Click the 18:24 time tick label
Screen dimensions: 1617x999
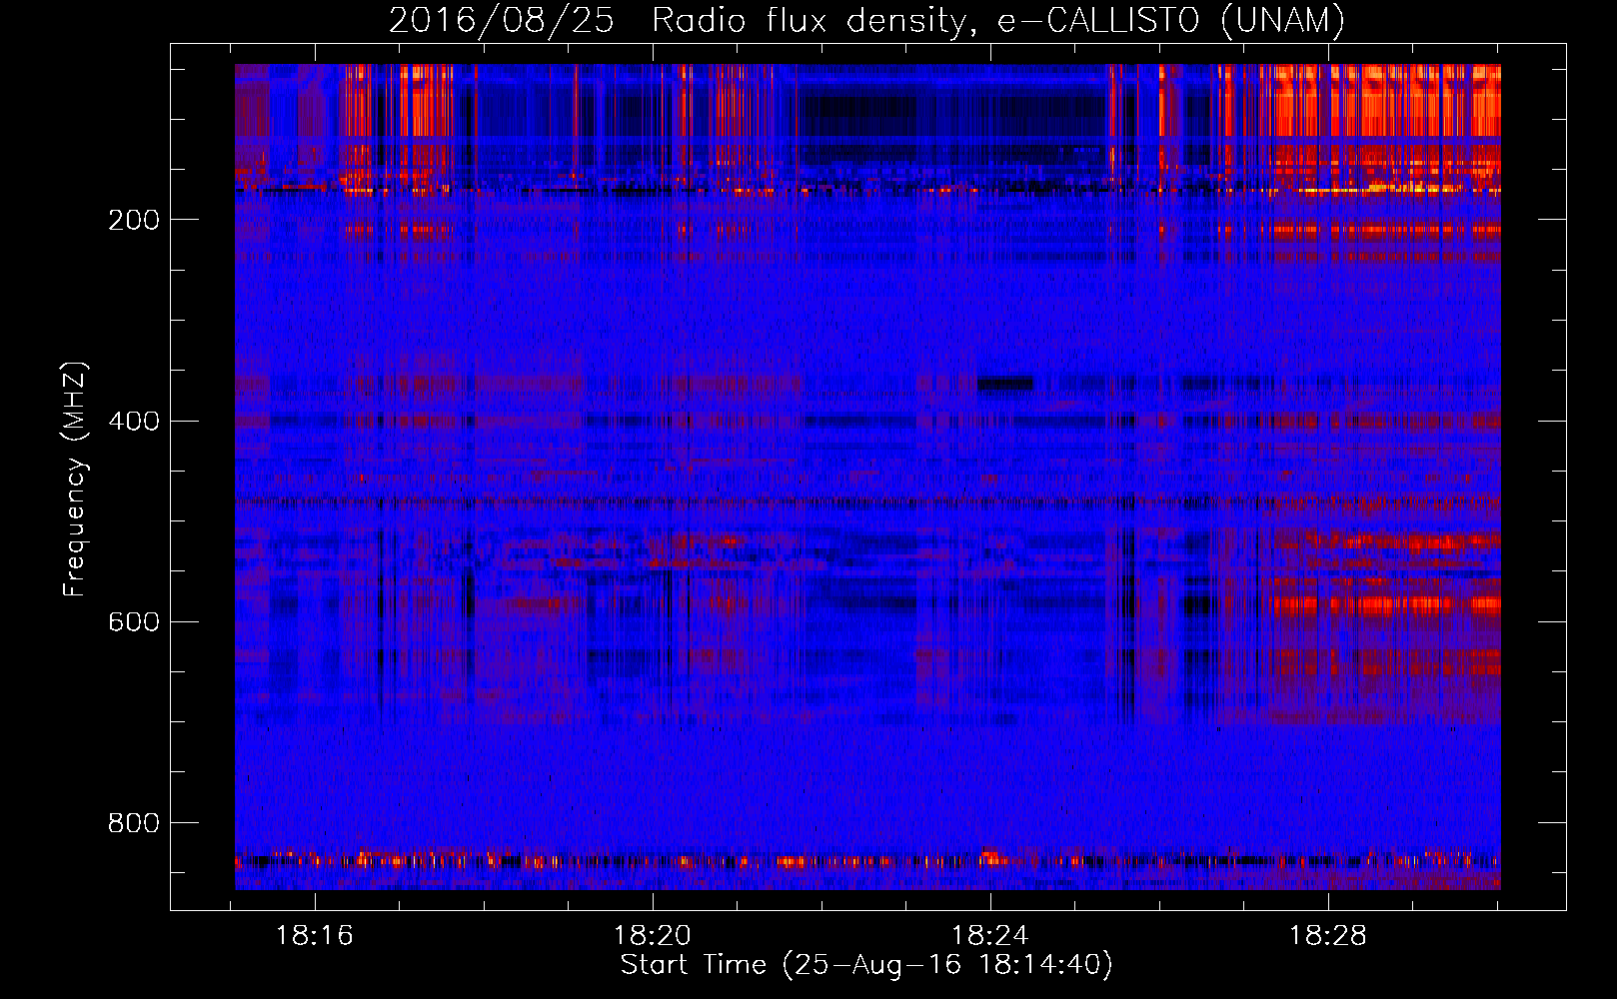coord(990,936)
